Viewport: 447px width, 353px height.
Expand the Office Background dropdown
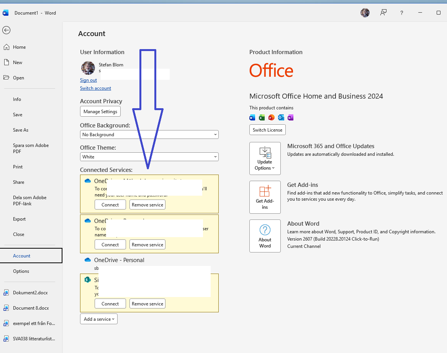(x=149, y=135)
